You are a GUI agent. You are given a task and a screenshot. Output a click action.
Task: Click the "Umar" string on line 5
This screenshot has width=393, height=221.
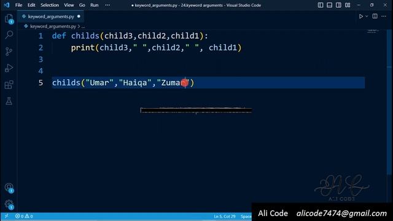(x=99, y=83)
